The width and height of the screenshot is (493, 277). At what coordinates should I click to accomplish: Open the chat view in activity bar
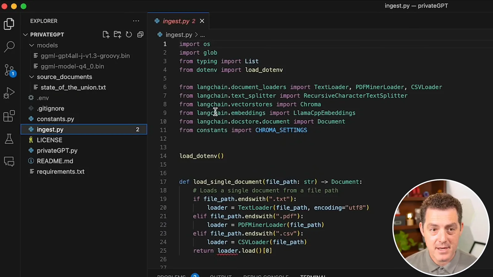9,161
